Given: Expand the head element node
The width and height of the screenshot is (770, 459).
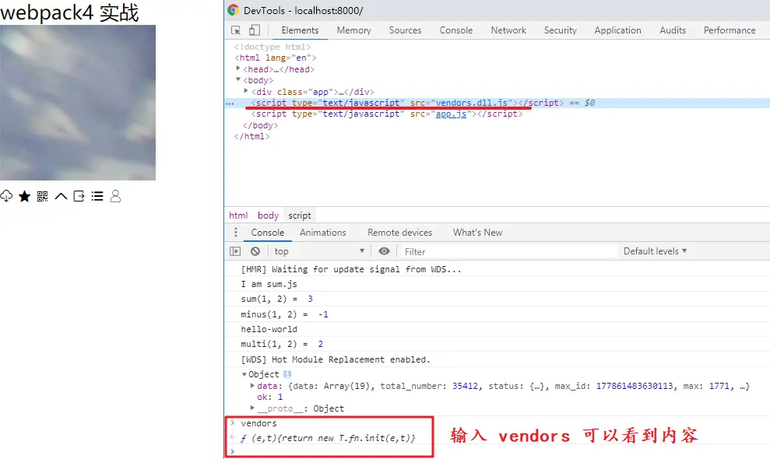Looking at the screenshot, I should [x=238, y=68].
